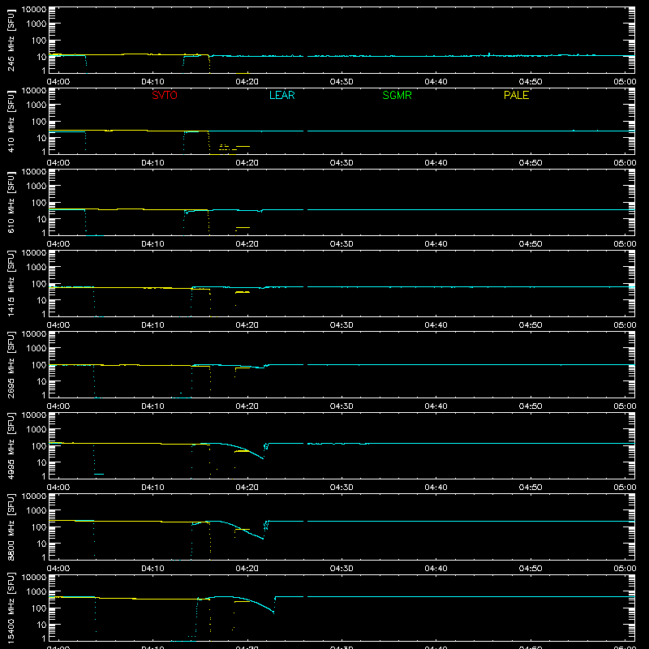Image resolution: width=649 pixels, height=649 pixels.
Task: Click the 04:30 tick label under the 245 MHz panel
Action: pyautogui.click(x=342, y=82)
